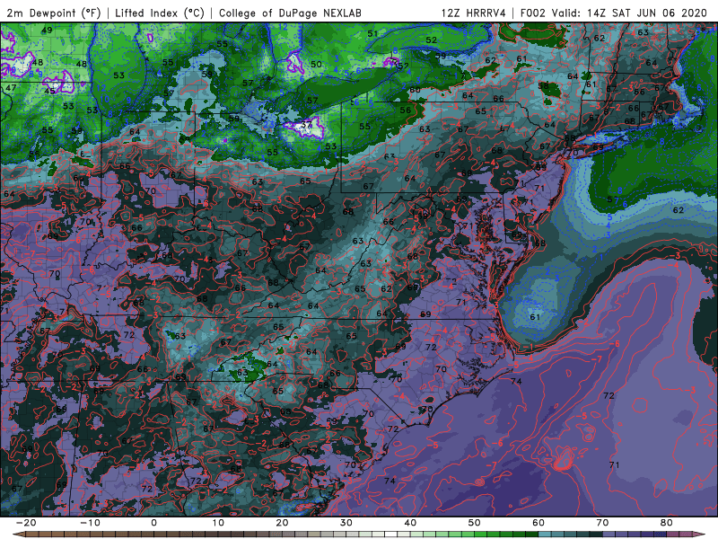
Task: Click the 51 dewpoint value on the map
Action: [372, 33]
